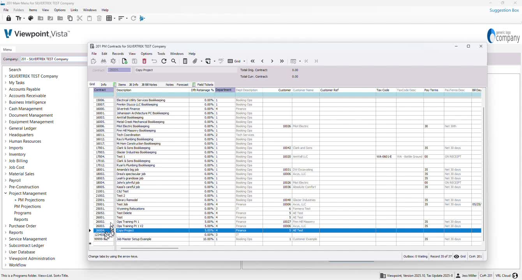The width and height of the screenshot is (522, 280).
Task: Click the save disk icon in Contracts toolbar
Action: tap(134, 61)
